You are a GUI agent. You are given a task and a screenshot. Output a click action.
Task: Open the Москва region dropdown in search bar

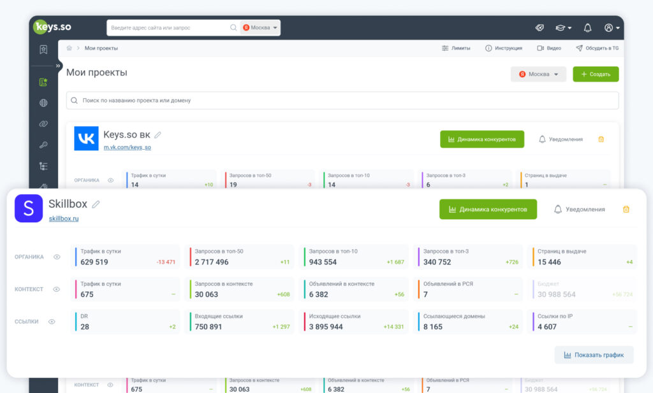pyautogui.click(x=260, y=27)
